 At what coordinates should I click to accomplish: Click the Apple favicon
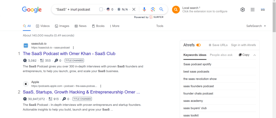(x=26, y=84)
